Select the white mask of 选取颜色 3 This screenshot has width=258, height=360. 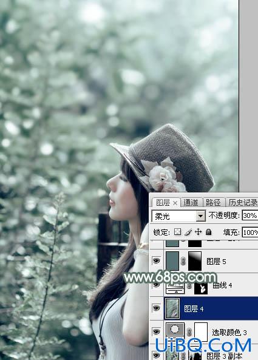click(201, 331)
